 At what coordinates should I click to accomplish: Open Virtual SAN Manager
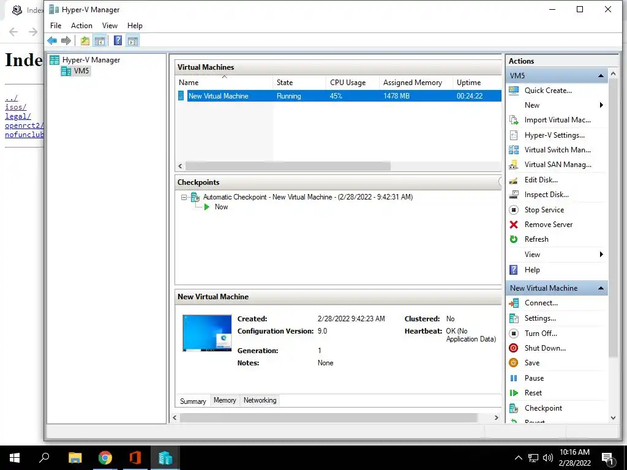point(557,165)
